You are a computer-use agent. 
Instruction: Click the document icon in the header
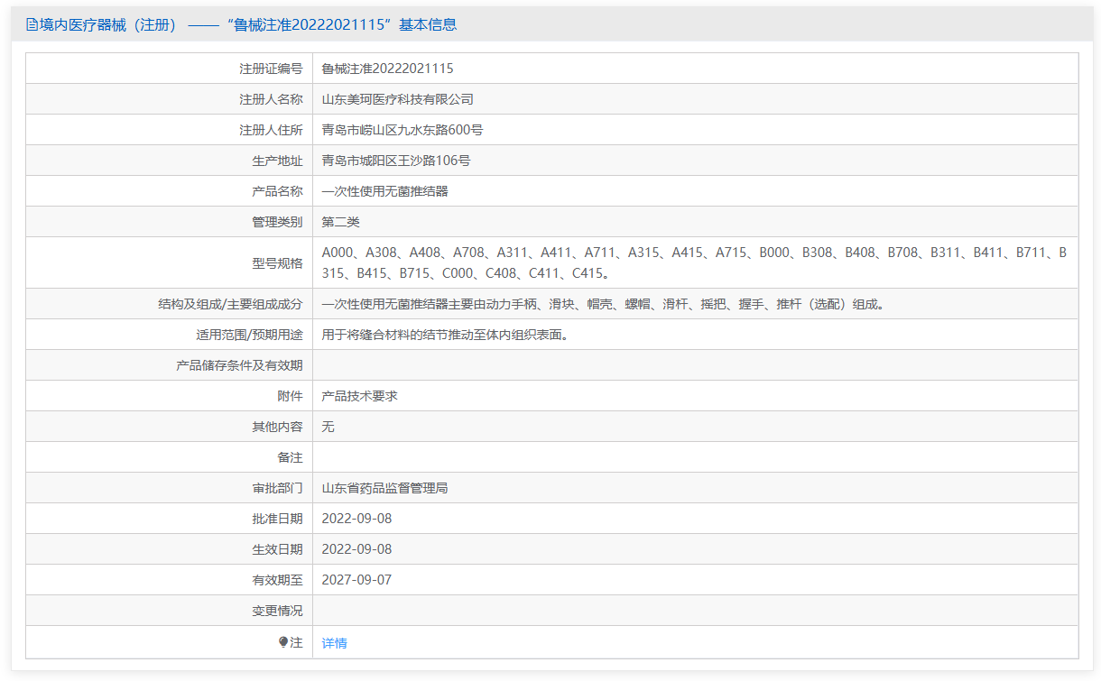pyautogui.click(x=32, y=25)
